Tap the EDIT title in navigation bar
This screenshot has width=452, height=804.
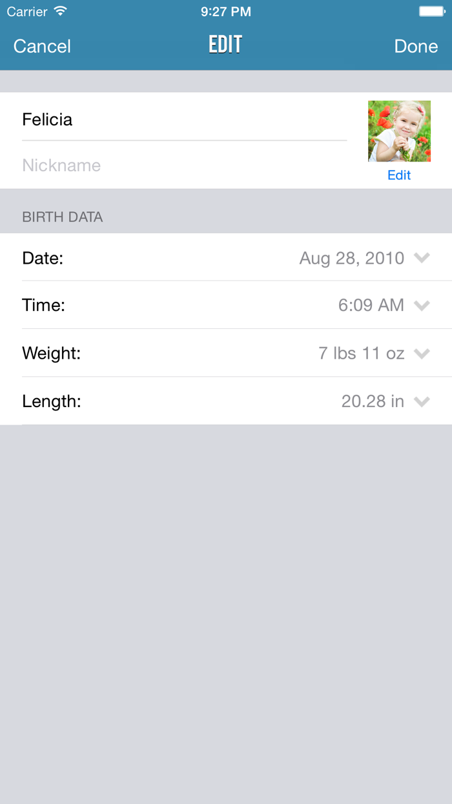pos(225,45)
